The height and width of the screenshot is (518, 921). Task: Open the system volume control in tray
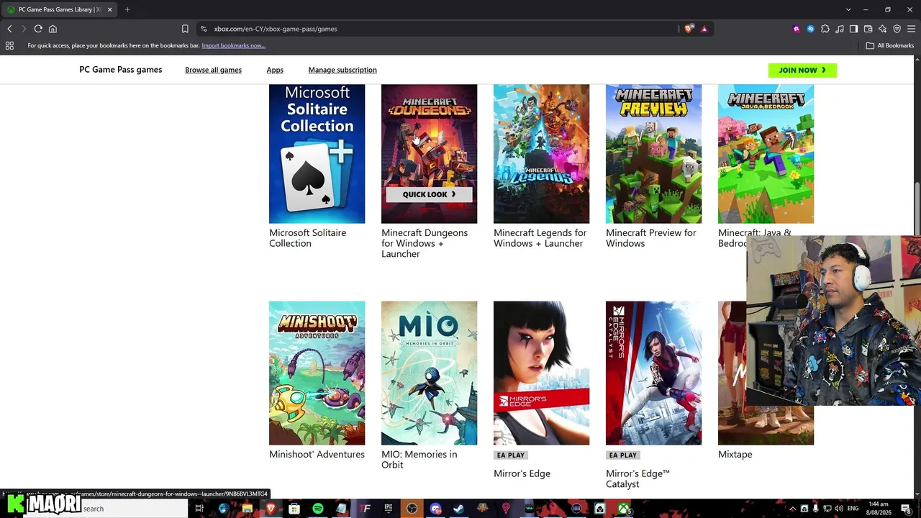click(x=838, y=509)
